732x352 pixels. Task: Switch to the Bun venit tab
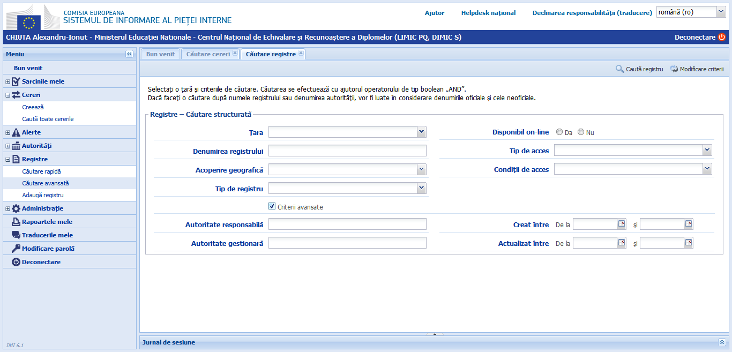click(x=160, y=54)
